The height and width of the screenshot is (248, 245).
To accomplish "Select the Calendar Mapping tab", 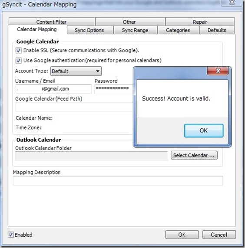I will pos(37,29).
